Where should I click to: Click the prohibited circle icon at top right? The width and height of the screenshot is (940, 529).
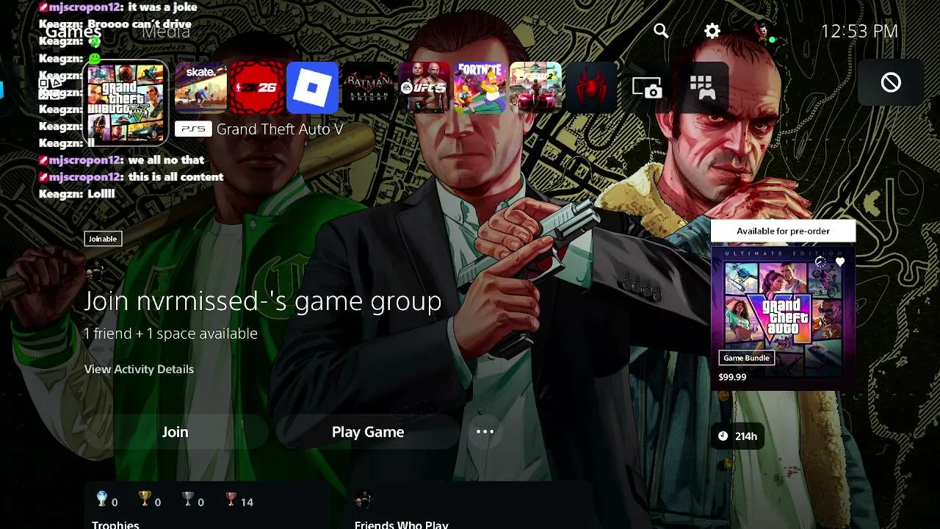coord(891,82)
